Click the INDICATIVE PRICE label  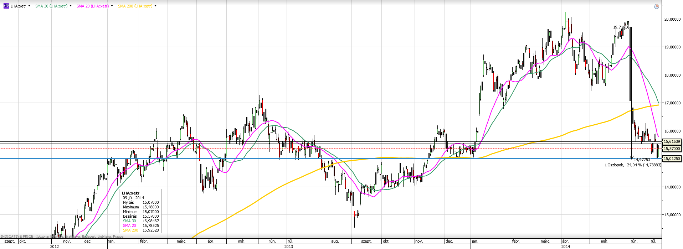(17, 237)
